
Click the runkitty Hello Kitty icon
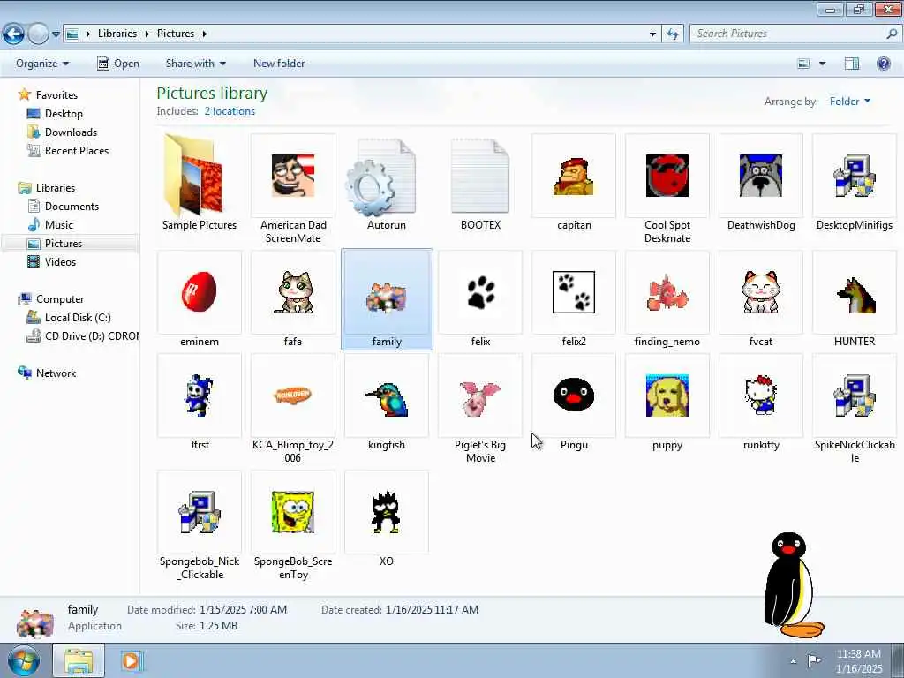[760, 395]
